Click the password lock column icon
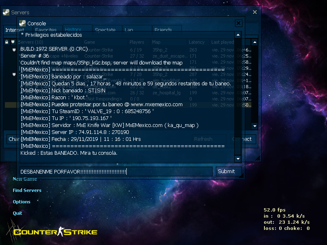The height and width of the screenshot is (245, 327). pos(7,42)
